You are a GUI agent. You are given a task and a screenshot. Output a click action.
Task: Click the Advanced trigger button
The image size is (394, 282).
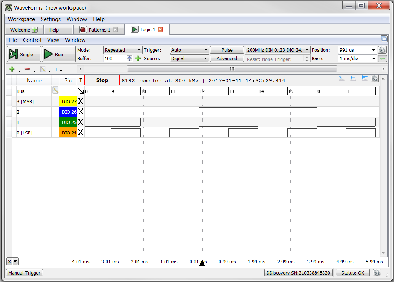pyautogui.click(x=227, y=58)
